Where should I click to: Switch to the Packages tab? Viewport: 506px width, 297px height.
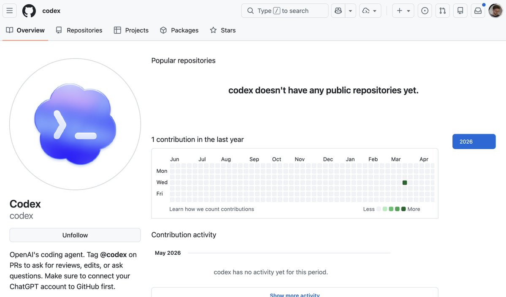179,30
